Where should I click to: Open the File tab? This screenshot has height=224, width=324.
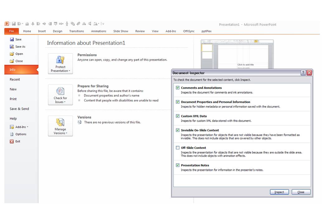(x=12, y=31)
